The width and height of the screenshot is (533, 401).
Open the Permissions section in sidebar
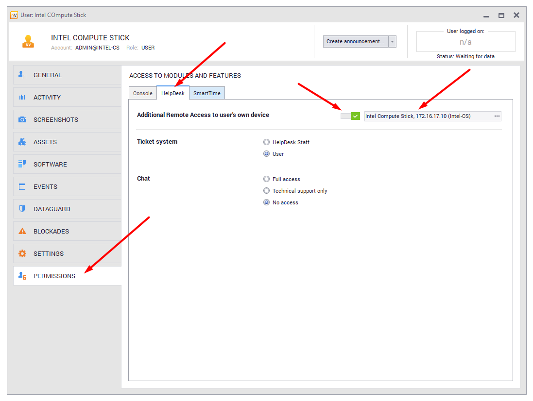(54, 276)
